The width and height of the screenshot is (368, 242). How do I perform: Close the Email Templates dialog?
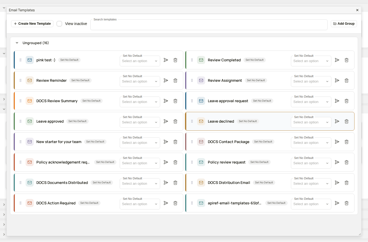[x=357, y=10]
